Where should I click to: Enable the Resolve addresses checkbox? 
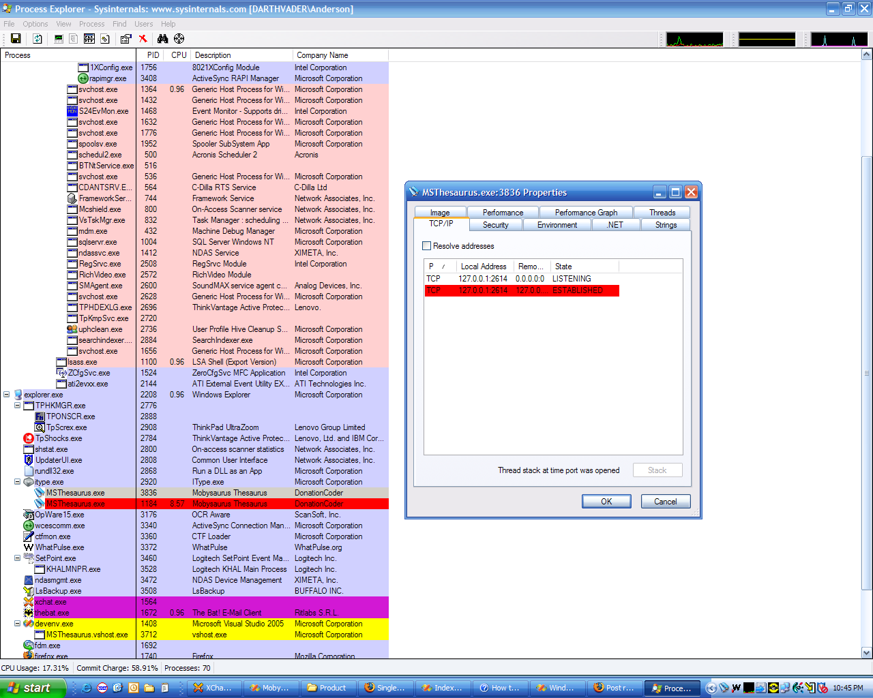pos(427,246)
